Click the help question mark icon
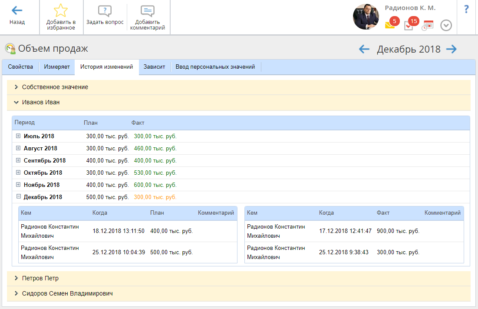The width and height of the screenshot is (478, 309). tap(466, 10)
